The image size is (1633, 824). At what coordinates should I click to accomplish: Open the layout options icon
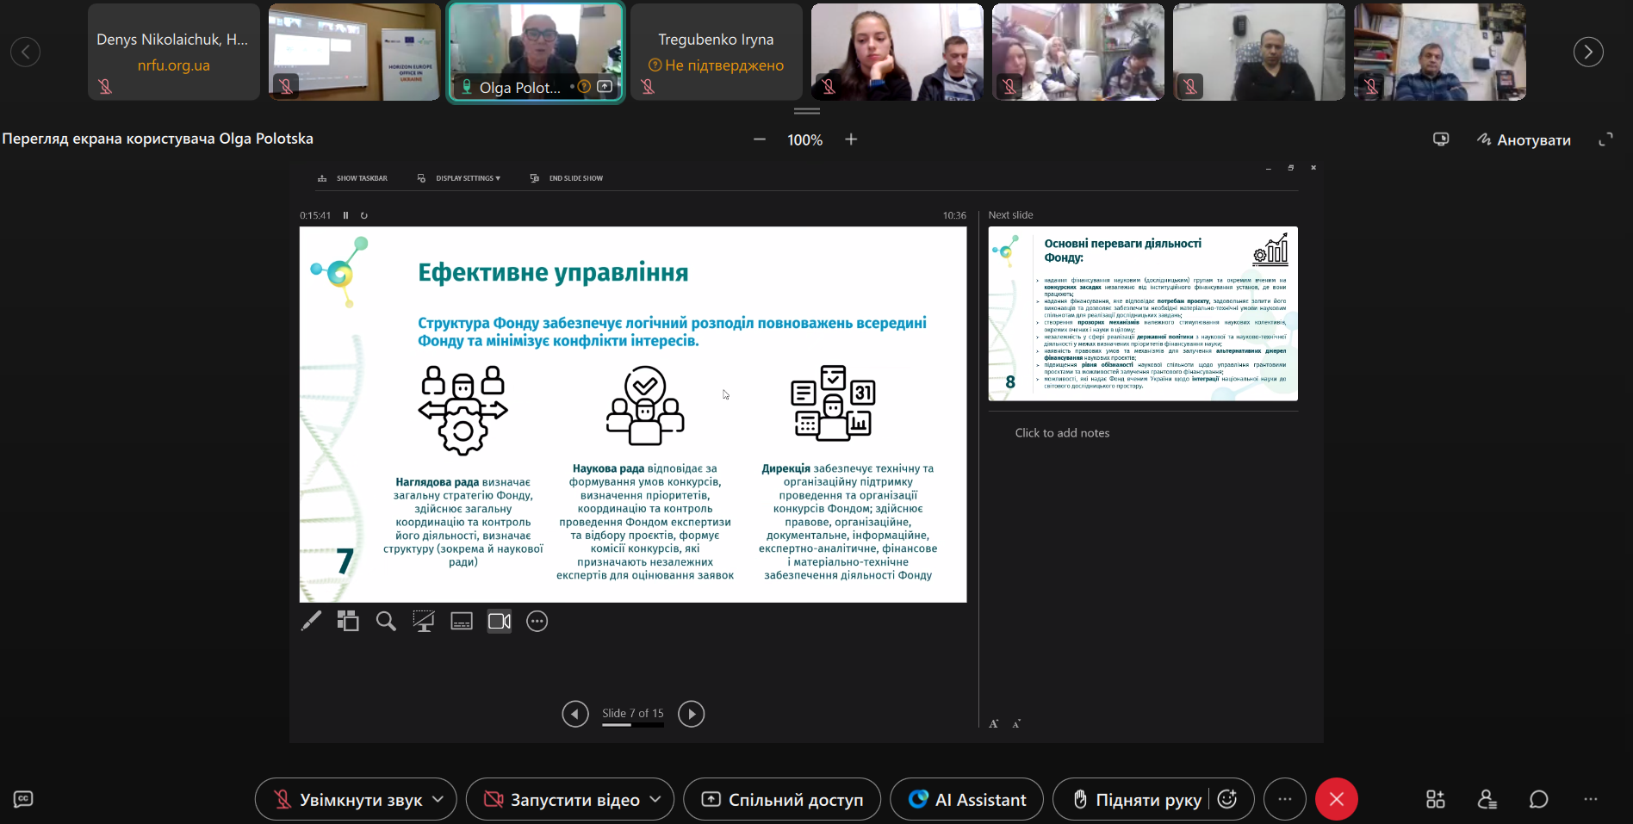click(1440, 139)
